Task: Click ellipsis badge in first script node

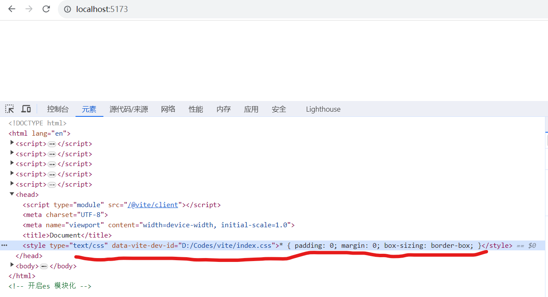Action: click(52, 144)
